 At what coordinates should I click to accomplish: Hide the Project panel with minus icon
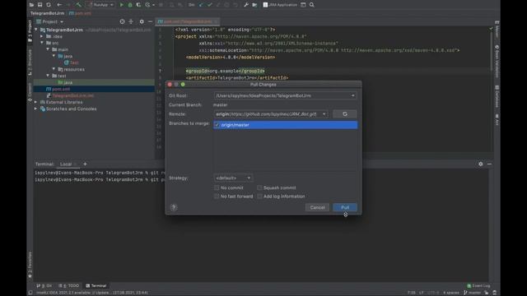[150, 21]
